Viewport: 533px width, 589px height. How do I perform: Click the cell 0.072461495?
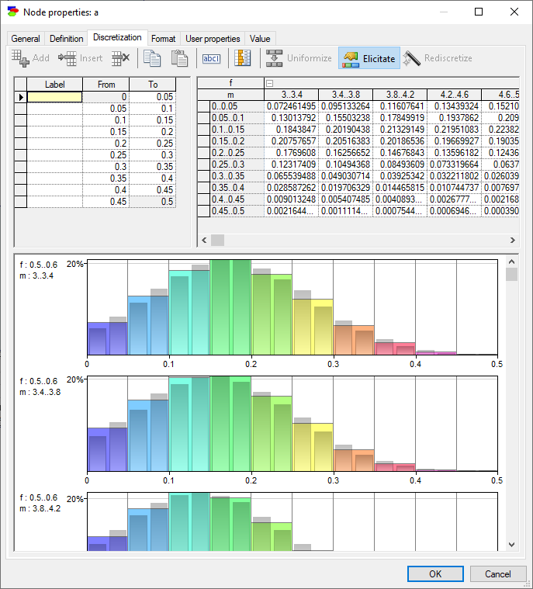(x=292, y=106)
